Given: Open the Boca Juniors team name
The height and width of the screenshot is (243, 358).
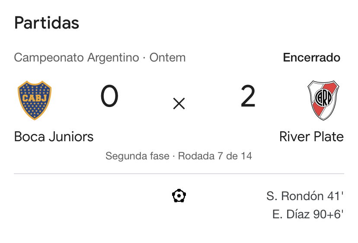Looking at the screenshot, I should 54,136.
